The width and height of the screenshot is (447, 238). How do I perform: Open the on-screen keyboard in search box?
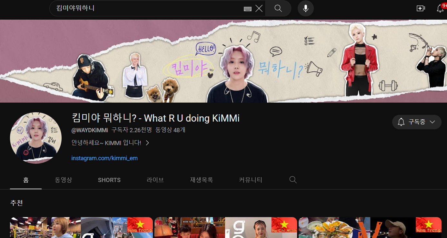(248, 9)
